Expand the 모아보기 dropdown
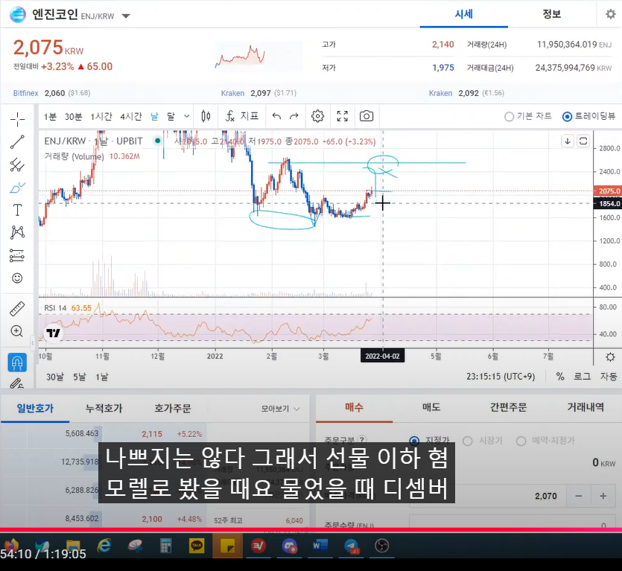 (x=280, y=409)
